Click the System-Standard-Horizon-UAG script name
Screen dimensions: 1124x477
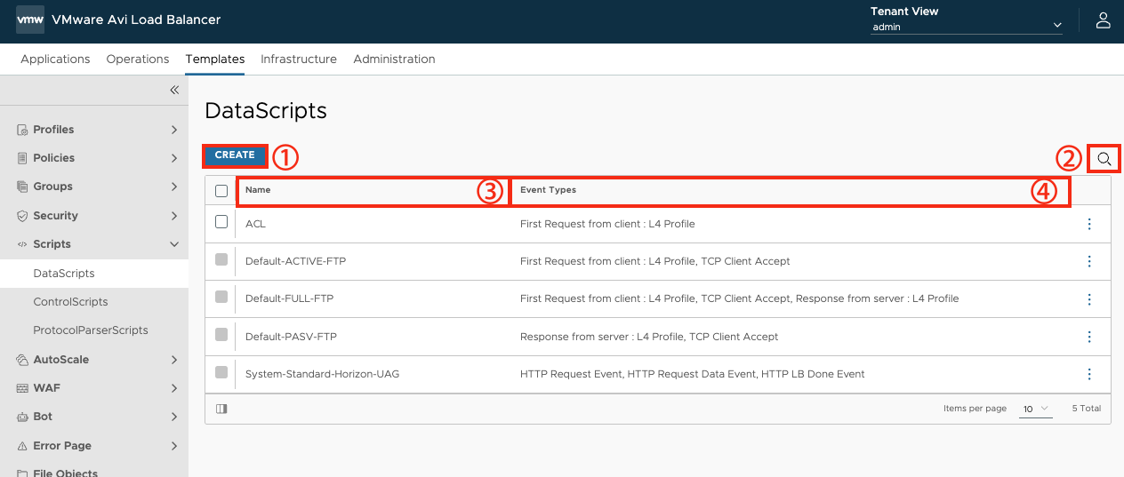click(x=322, y=374)
